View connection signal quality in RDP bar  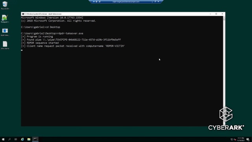click(100, 2)
